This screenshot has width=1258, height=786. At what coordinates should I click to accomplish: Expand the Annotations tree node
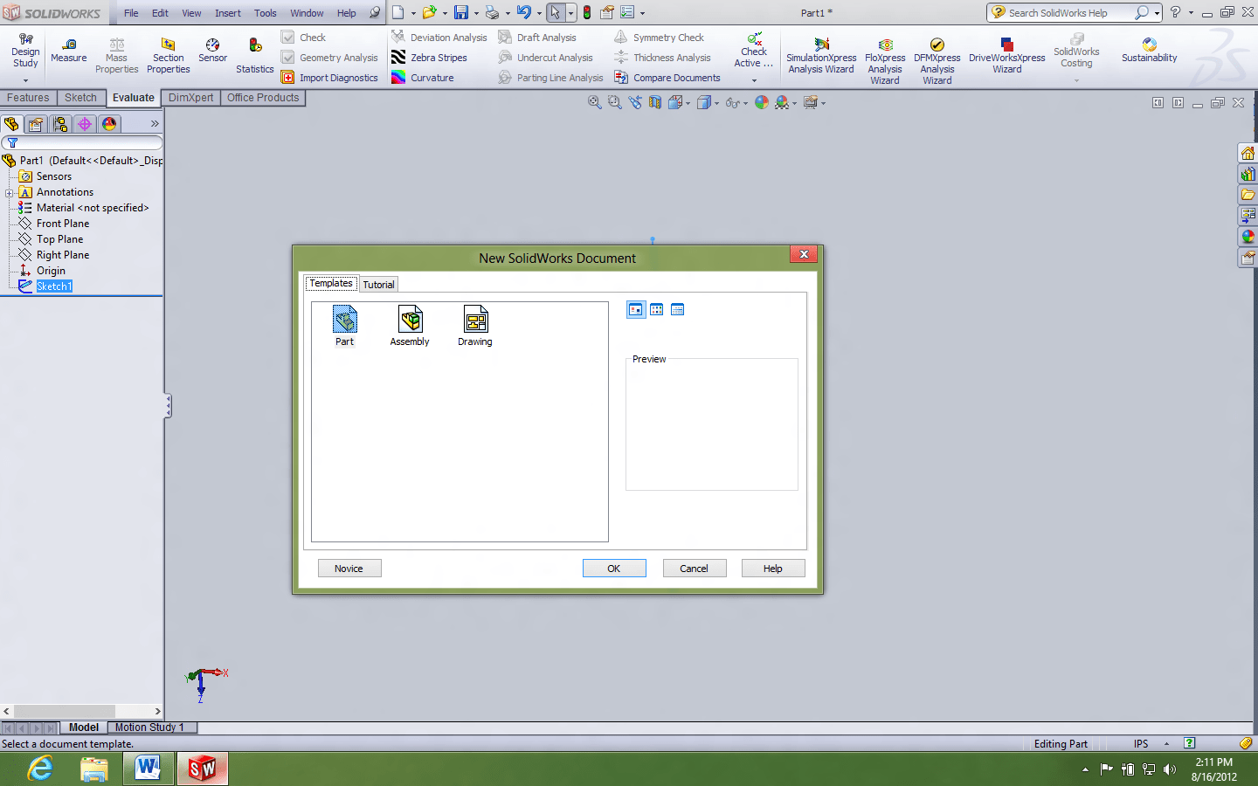(x=9, y=192)
